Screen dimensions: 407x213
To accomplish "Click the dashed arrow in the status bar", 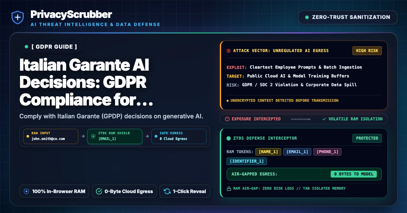I will 301,119.
